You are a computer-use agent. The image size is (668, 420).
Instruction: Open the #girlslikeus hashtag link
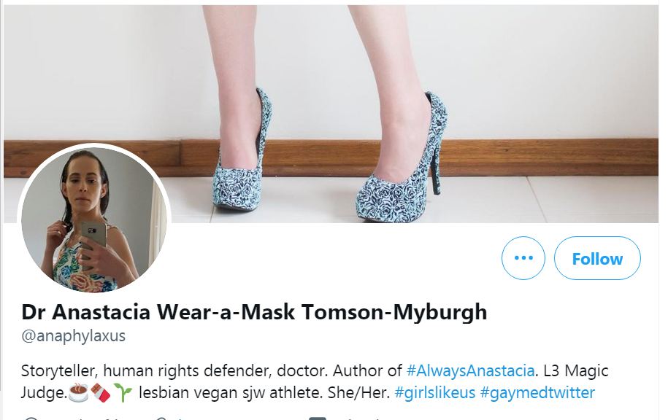point(435,392)
